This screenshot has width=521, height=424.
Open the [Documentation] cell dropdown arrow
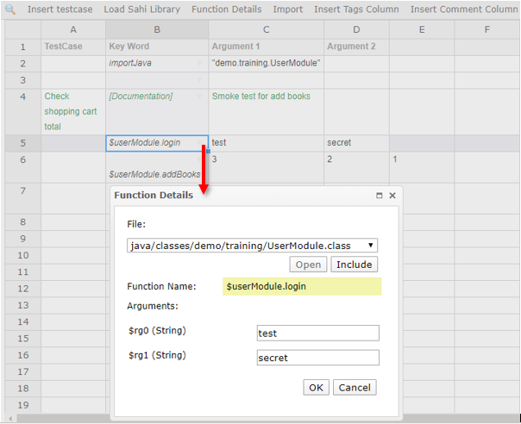(x=200, y=97)
